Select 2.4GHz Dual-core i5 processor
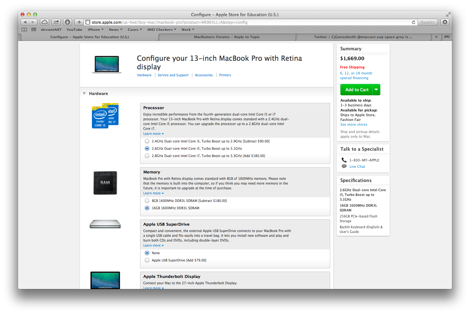This screenshot has width=470, height=314. pyautogui.click(x=147, y=141)
